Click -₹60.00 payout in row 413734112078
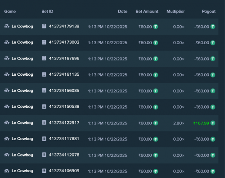225x178 pixels. click(202, 155)
